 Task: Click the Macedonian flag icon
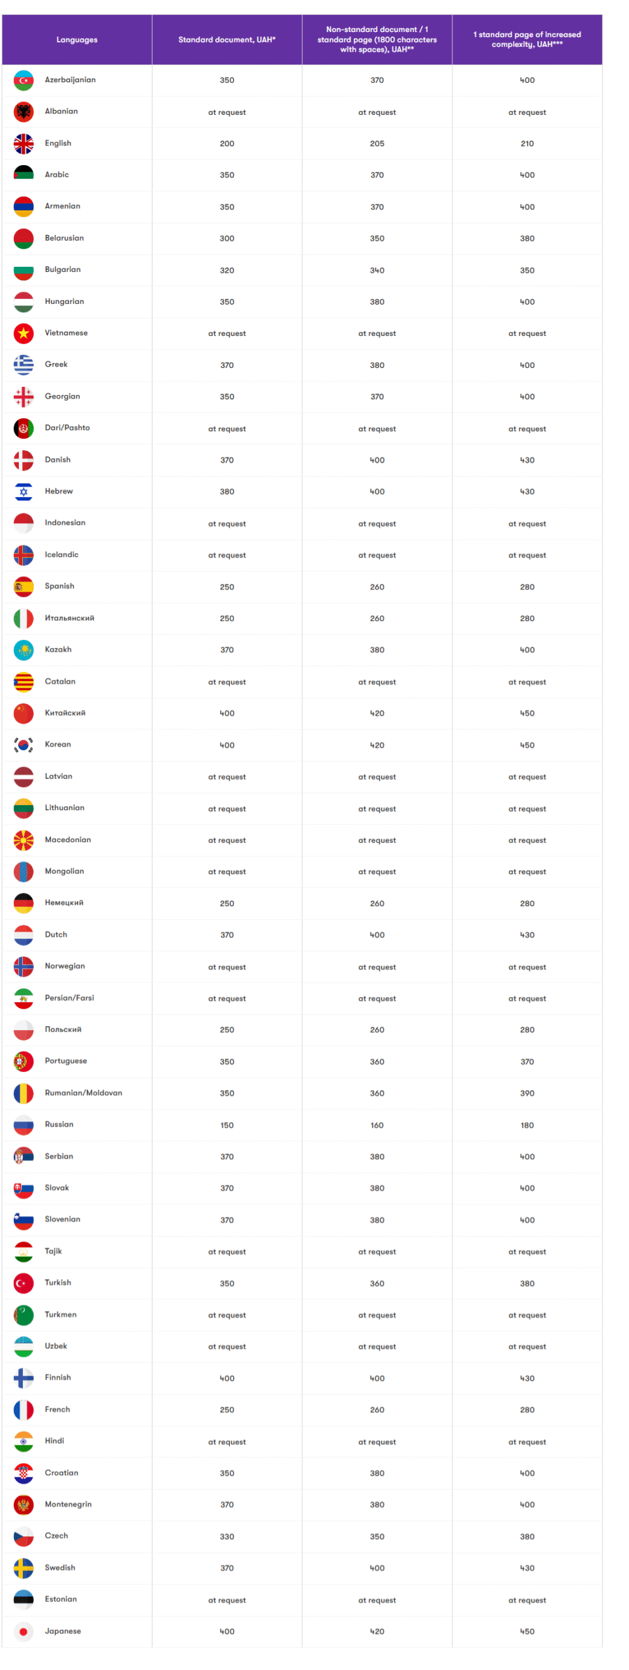pos(23,840)
